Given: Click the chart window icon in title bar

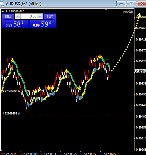Looking at the screenshot, I should coord(2,3).
